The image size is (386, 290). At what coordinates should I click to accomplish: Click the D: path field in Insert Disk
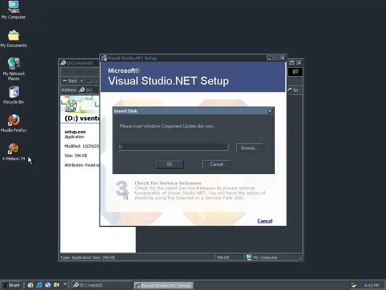[173, 147]
